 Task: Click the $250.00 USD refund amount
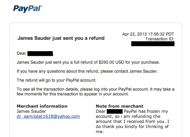111,62
